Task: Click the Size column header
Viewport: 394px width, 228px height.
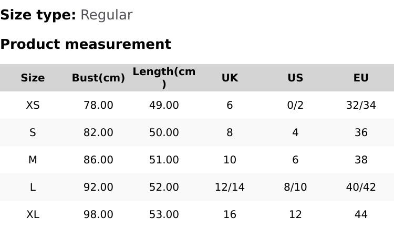Action: click(x=33, y=78)
